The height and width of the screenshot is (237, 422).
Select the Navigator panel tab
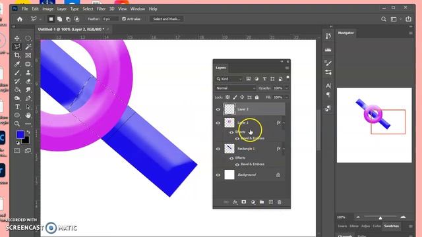[346, 33]
